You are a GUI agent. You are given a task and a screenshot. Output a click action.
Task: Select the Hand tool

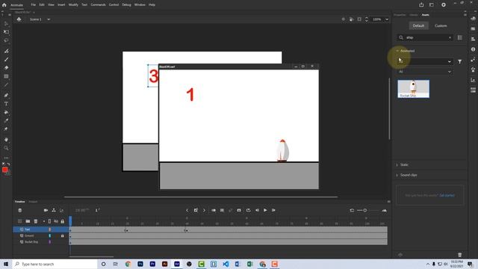point(6,140)
